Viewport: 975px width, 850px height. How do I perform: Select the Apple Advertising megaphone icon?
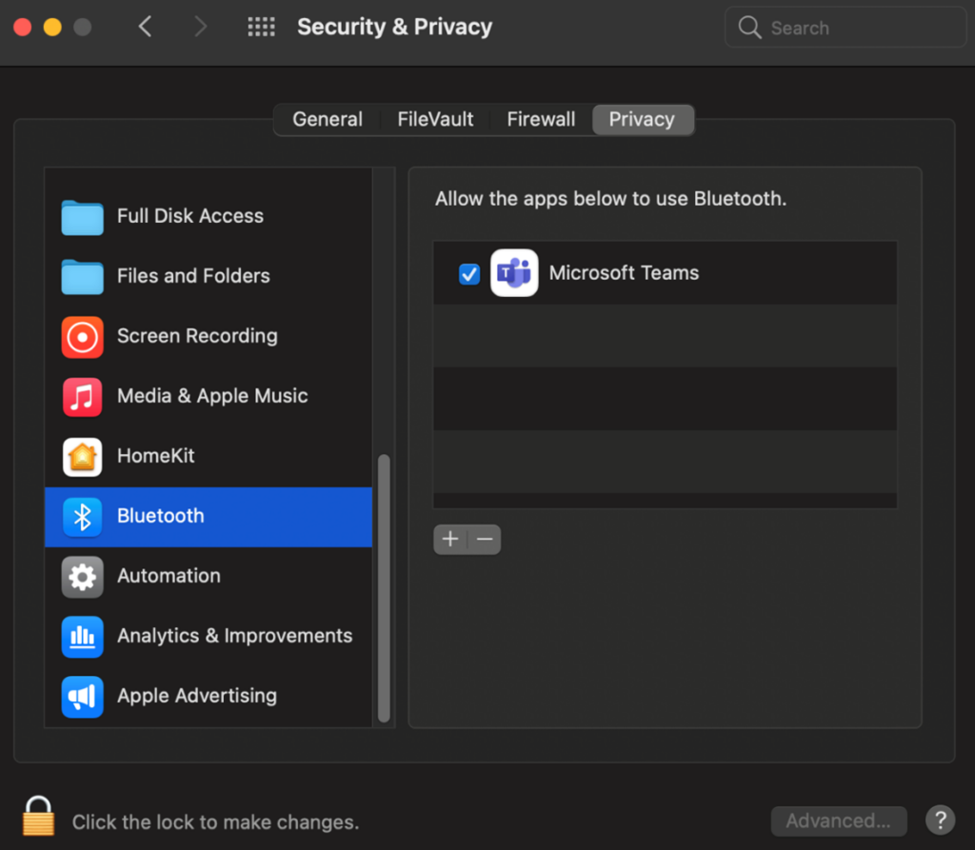[x=82, y=697]
